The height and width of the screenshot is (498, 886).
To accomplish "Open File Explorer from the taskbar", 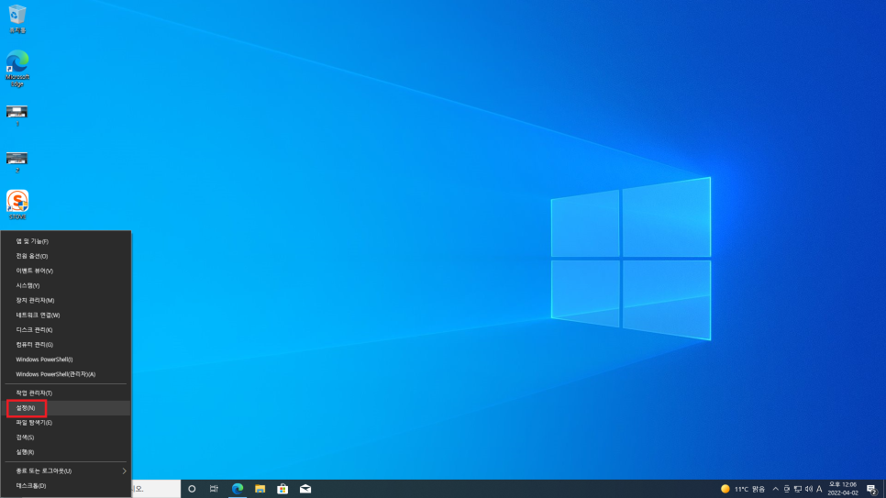I will [x=260, y=489].
